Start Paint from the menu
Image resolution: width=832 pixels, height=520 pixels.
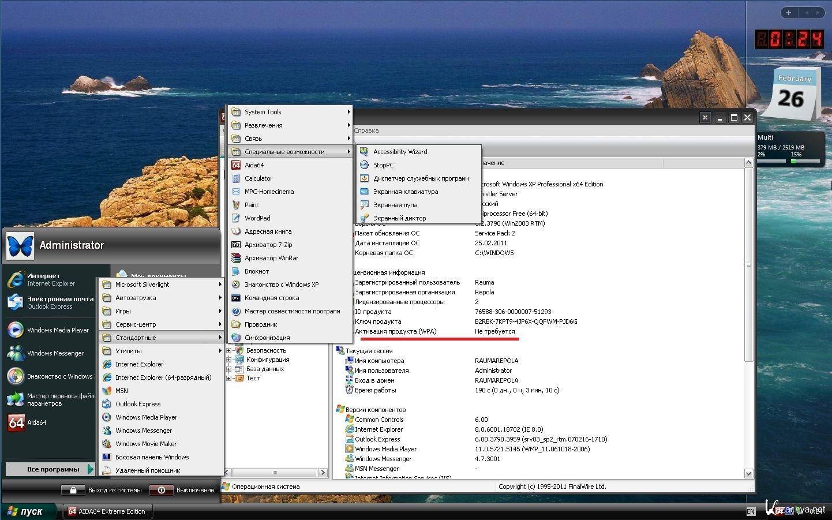[x=290, y=205]
